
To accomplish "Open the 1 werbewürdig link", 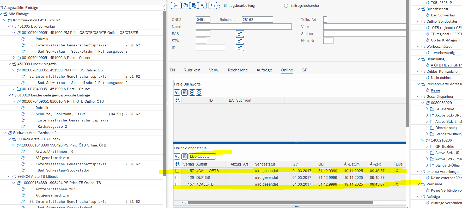I will pyautogui.click(x=443, y=53).
